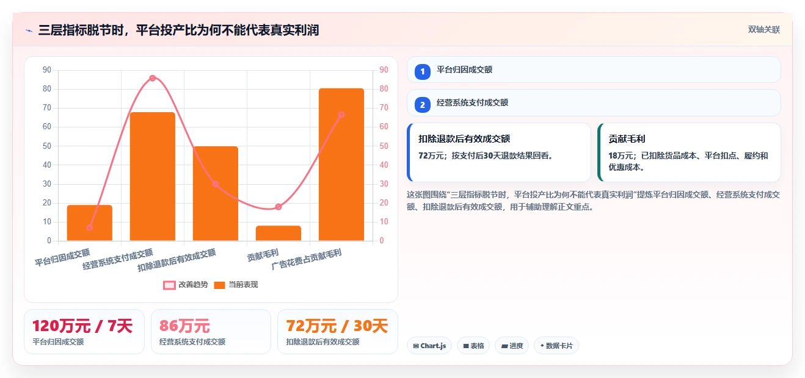Image resolution: width=805 pixels, height=378 pixels.
Task: Select numbered badge 2 for 经营系统支付成交额
Action: [422, 104]
